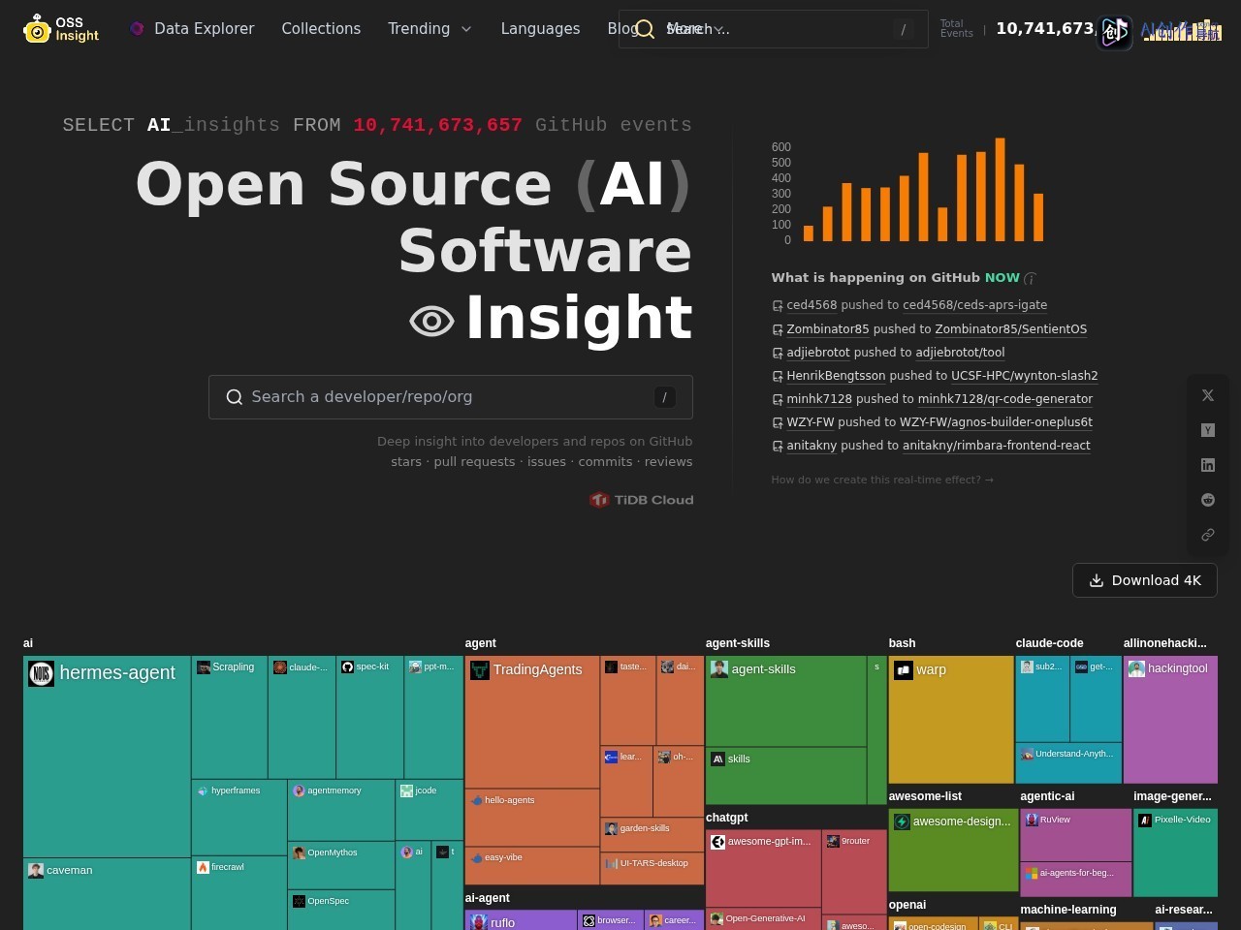Open the Blog menu item
The width and height of the screenshot is (1241, 930).
click(621, 29)
